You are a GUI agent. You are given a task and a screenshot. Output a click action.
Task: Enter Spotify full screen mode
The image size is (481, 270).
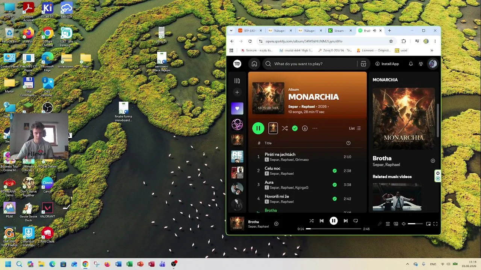(436, 224)
